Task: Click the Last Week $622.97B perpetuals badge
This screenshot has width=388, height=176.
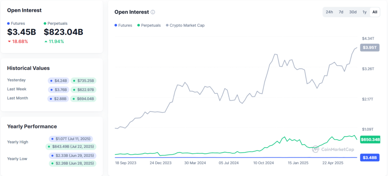Action: click(83, 90)
